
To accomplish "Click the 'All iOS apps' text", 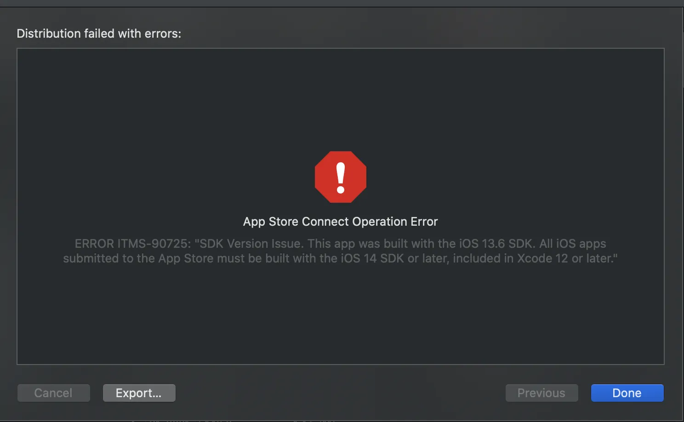I will tap(573, 244).
